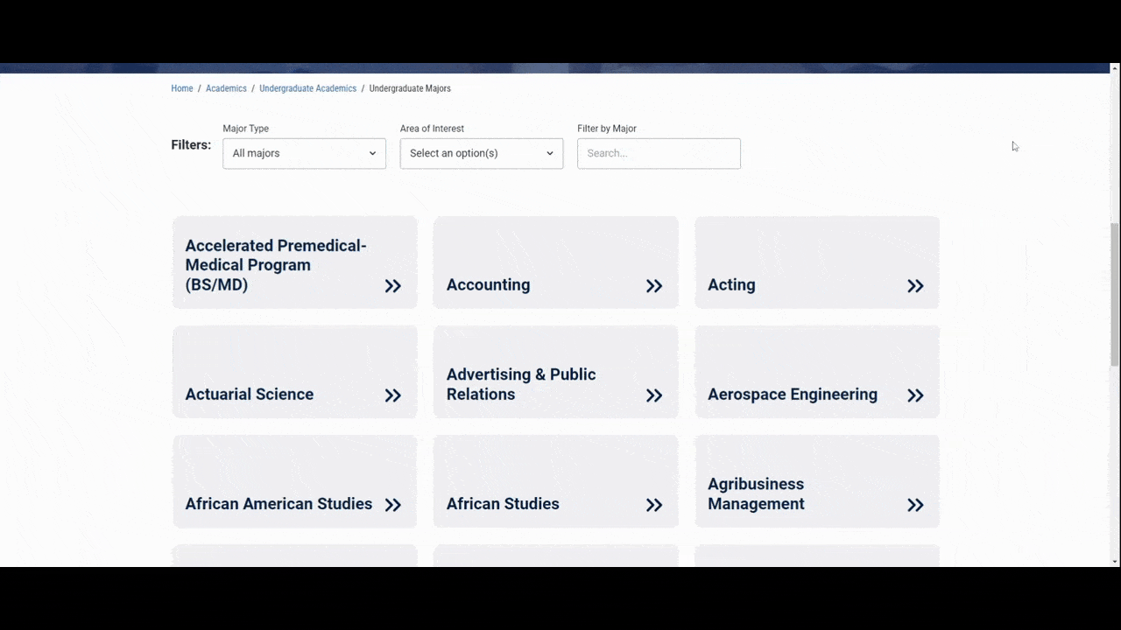Click the arrow icon on African Studies card
Screen dimensions: 1121x630
point(654,505)
